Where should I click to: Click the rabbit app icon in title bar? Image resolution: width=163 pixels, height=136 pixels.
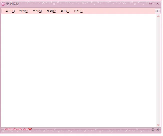coord(3,4)
